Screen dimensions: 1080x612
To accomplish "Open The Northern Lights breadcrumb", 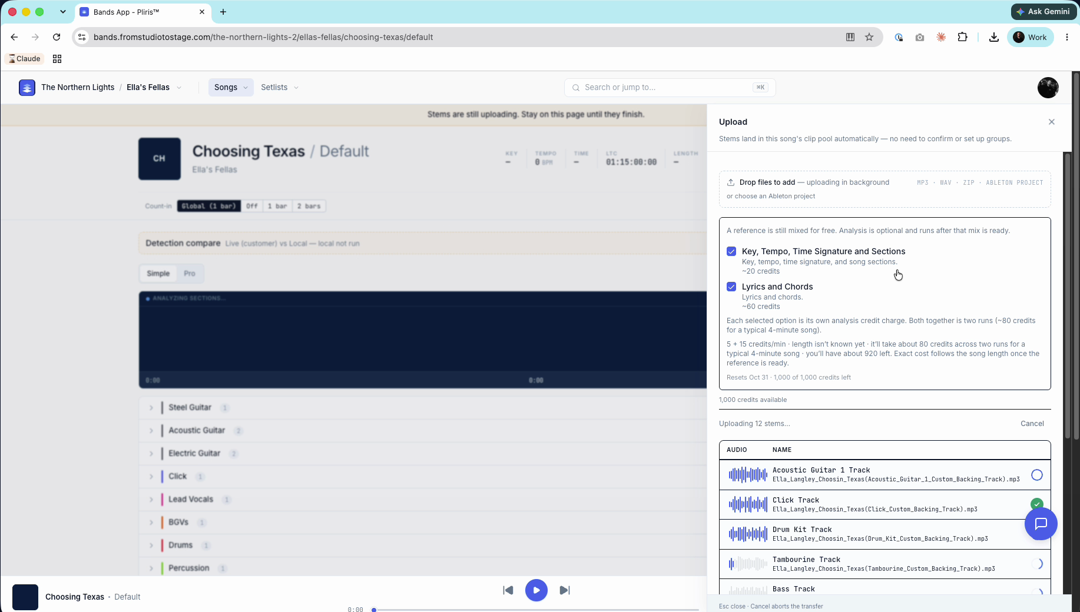I will pyautogui.click(x=78, y=87).
